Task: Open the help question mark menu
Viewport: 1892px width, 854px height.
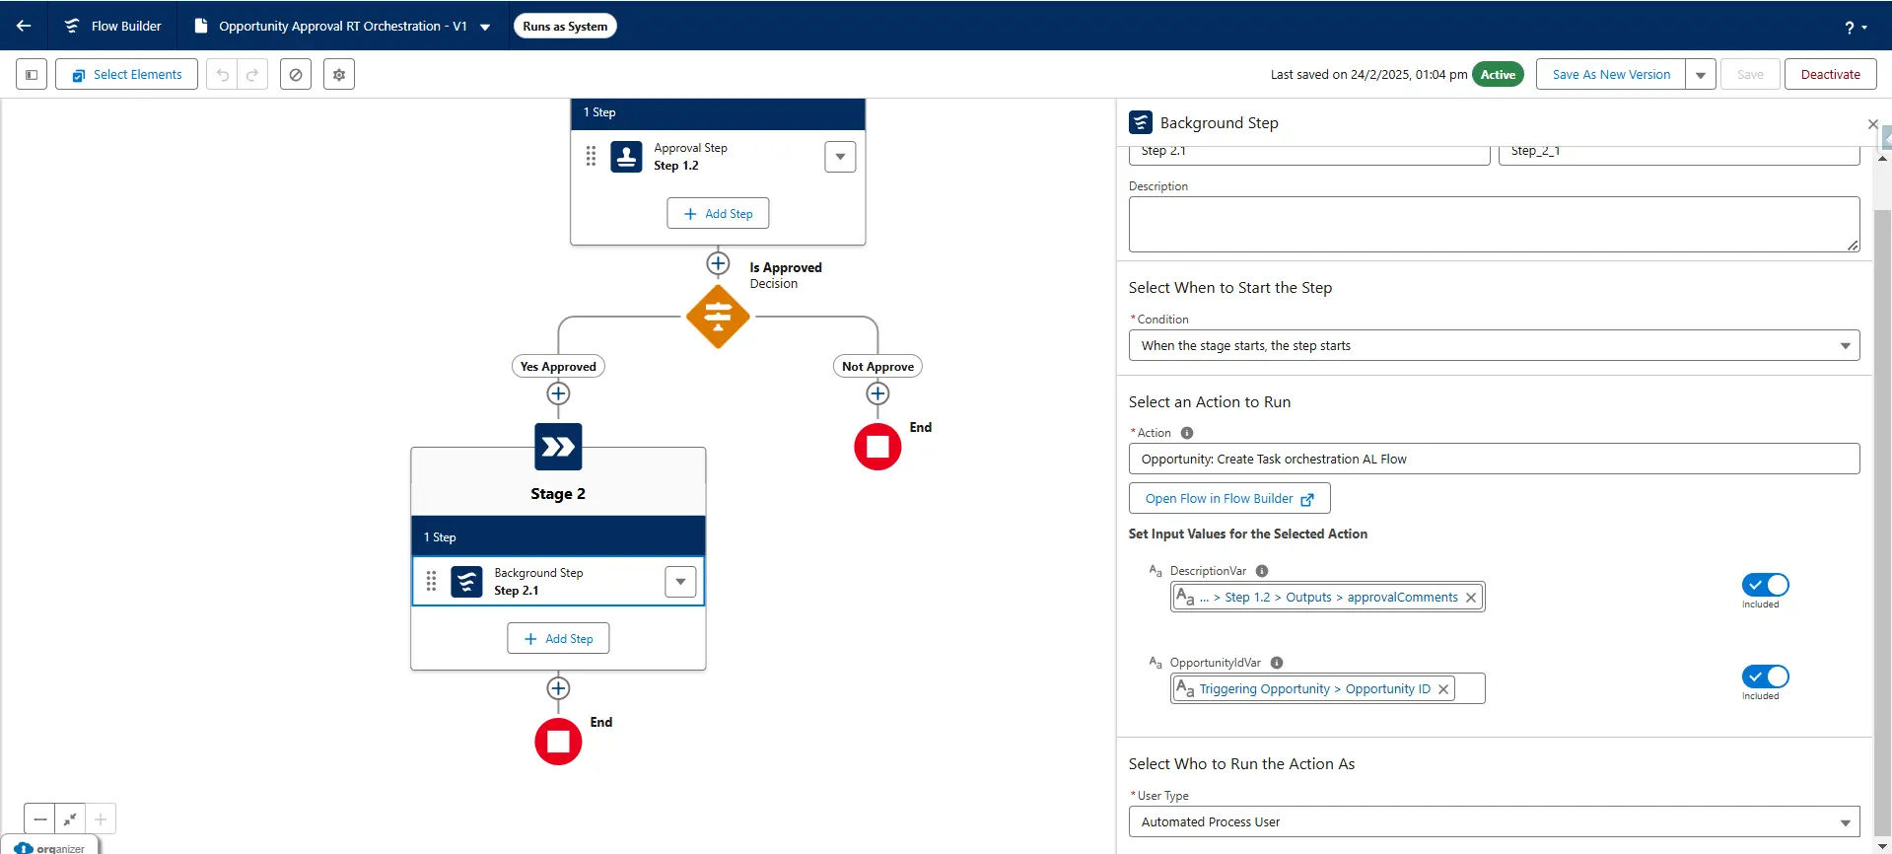Action: pos(1856,28)
